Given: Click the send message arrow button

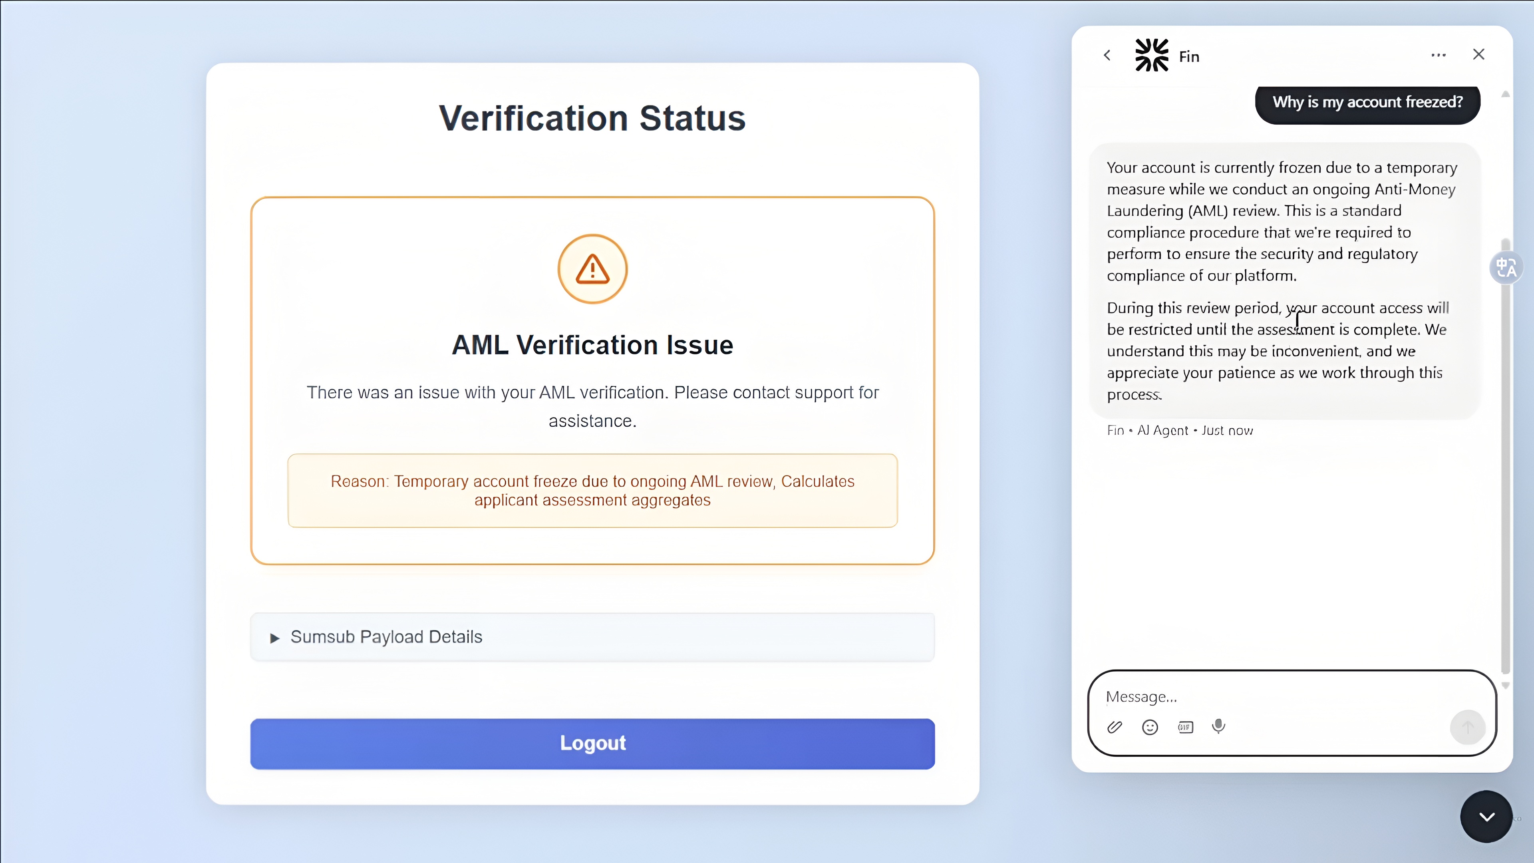Looking at the screenshot, I should (1467, 727).
